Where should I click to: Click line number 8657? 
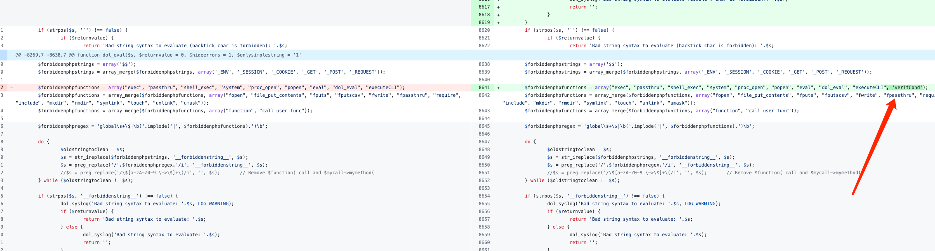click(x=484, y=219)
